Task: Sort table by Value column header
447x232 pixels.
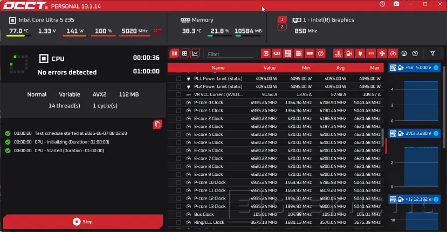Action: point(270,68)
